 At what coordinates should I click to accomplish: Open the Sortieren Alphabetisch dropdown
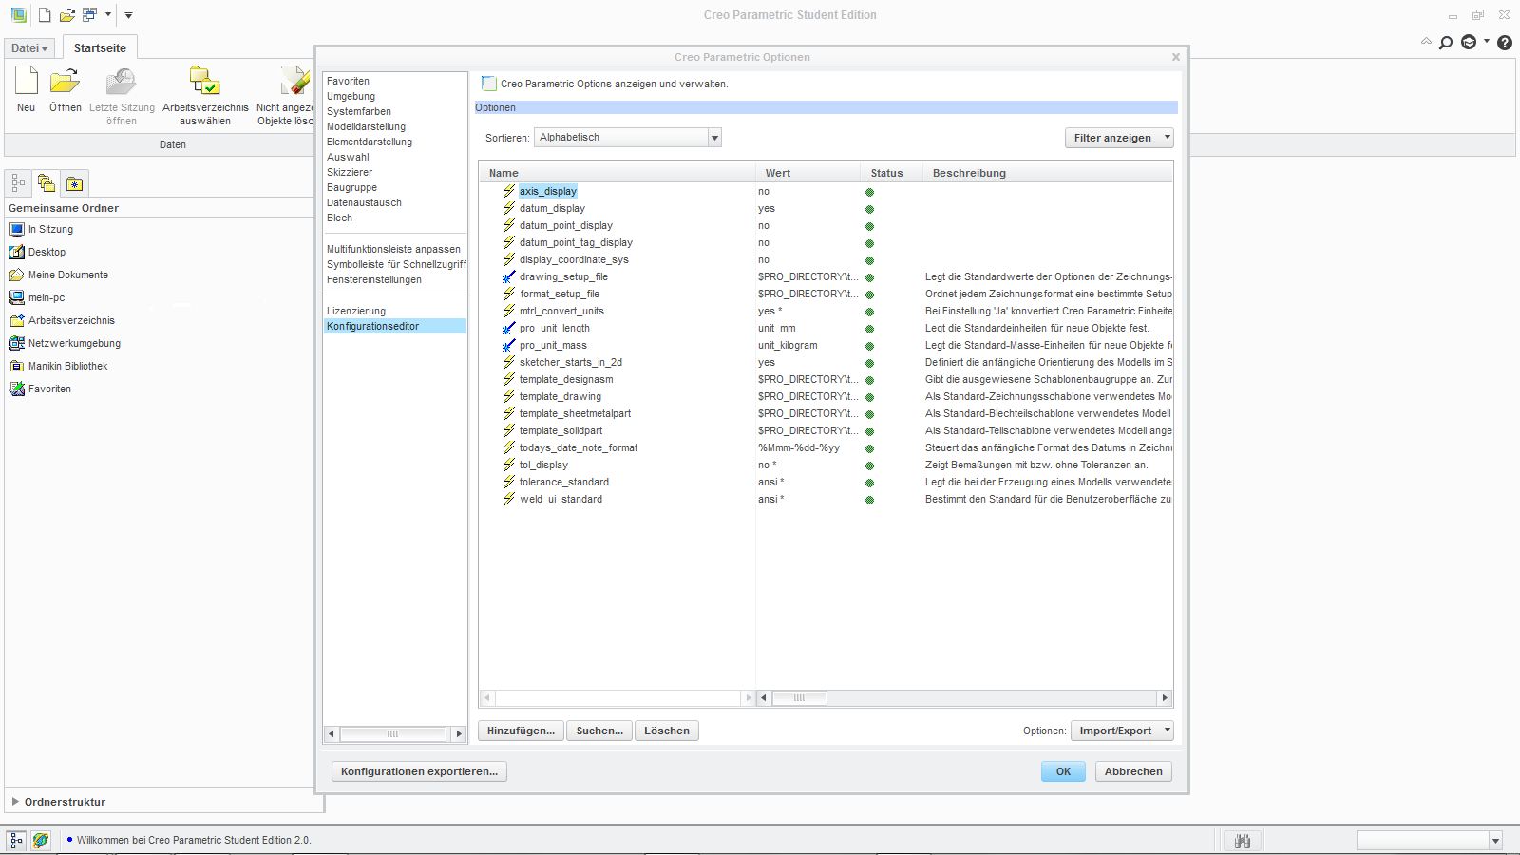pos(628,138)
